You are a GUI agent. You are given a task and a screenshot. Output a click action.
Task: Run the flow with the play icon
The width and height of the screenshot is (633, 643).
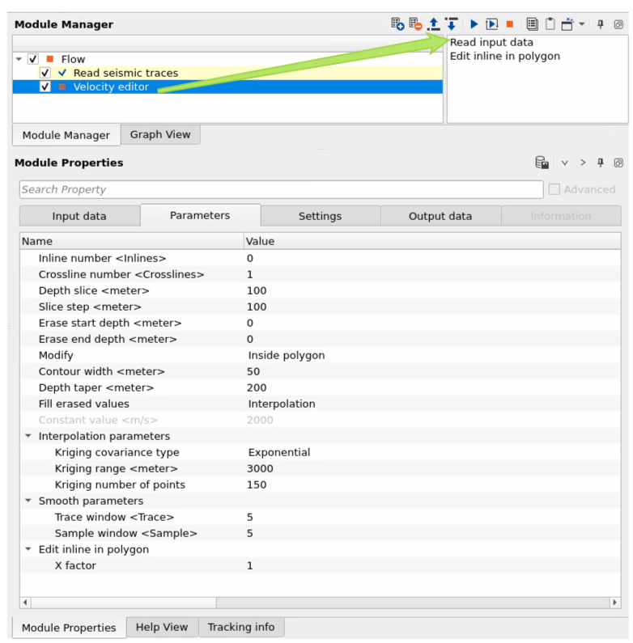[474, 24]
